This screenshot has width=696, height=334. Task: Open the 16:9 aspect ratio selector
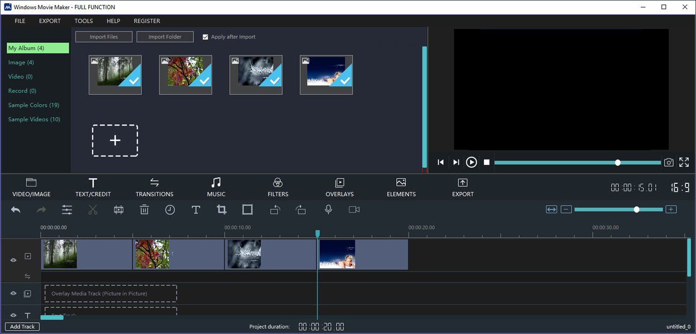[680, 188]
